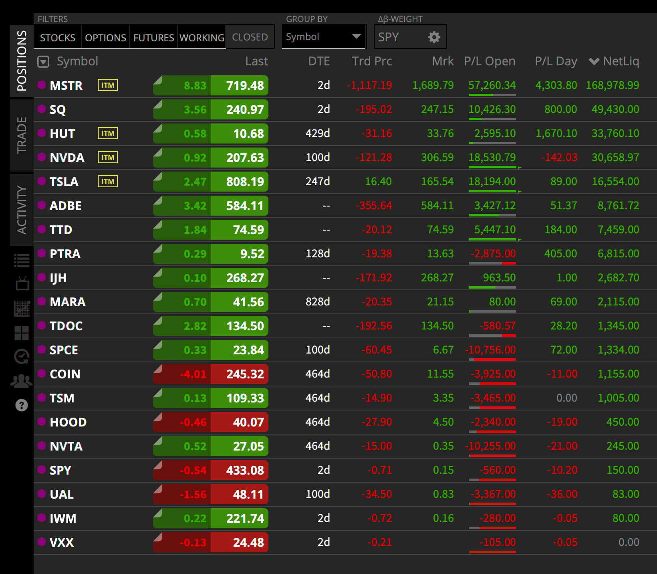Open the community people icon in the sidebar
This screenshot has width=657, height=574.
pyautogui.click(x=21, y=381)
